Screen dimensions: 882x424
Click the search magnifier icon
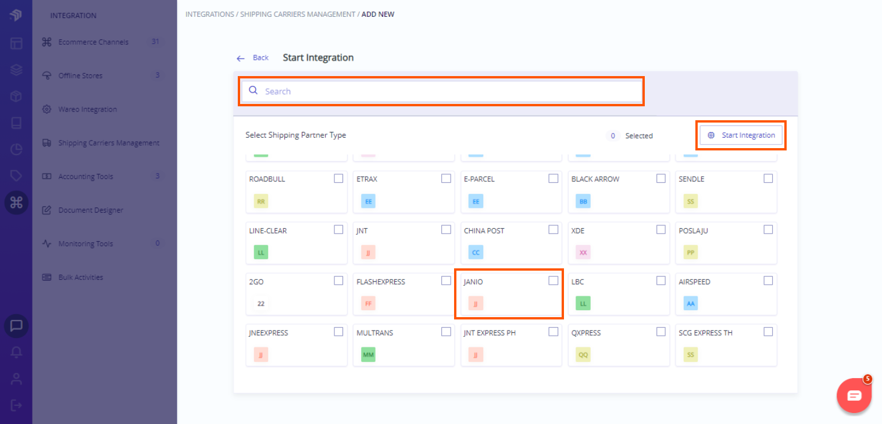[x=253, y=91]
